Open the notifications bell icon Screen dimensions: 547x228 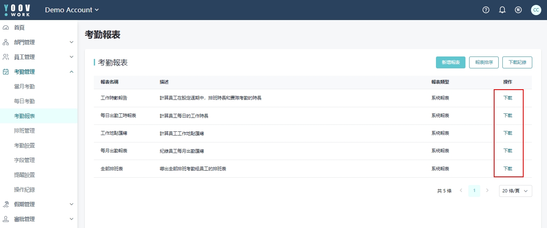[502, 10]
